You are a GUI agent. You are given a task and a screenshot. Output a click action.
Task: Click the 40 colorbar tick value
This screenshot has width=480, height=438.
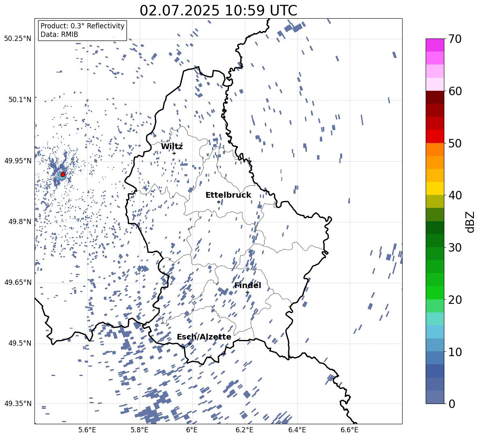point(455,195)
